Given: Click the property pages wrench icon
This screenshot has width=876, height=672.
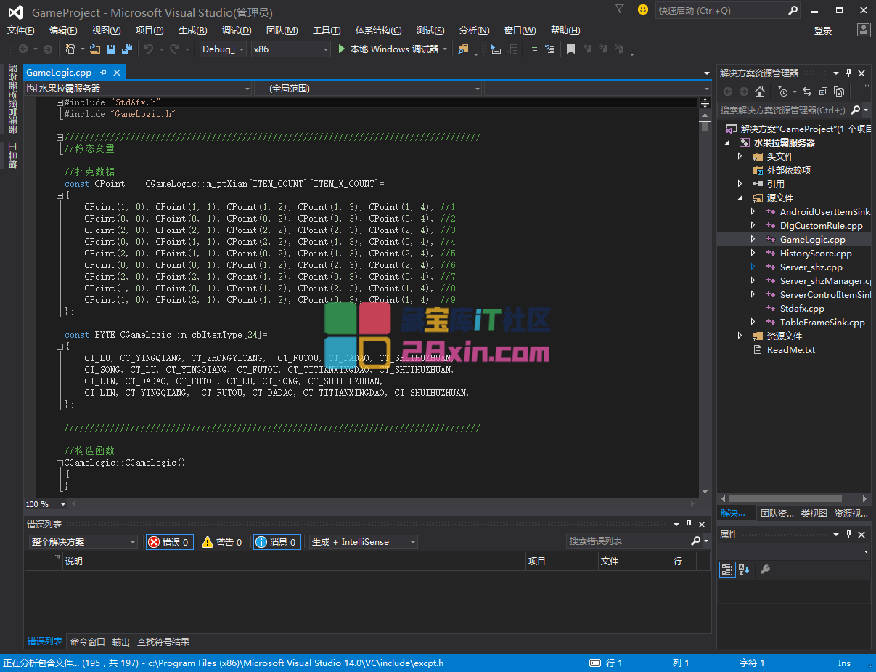Looking at the screenshot, I should [765, 570].
